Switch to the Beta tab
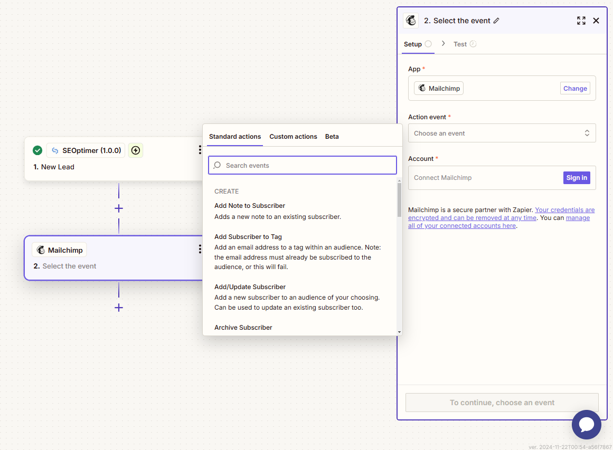 click(332, 137)
